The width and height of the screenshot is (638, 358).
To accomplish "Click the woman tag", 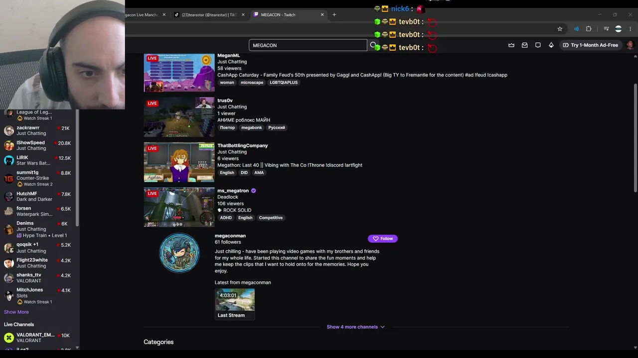I will pyautogui.click(x=227, y=83).
